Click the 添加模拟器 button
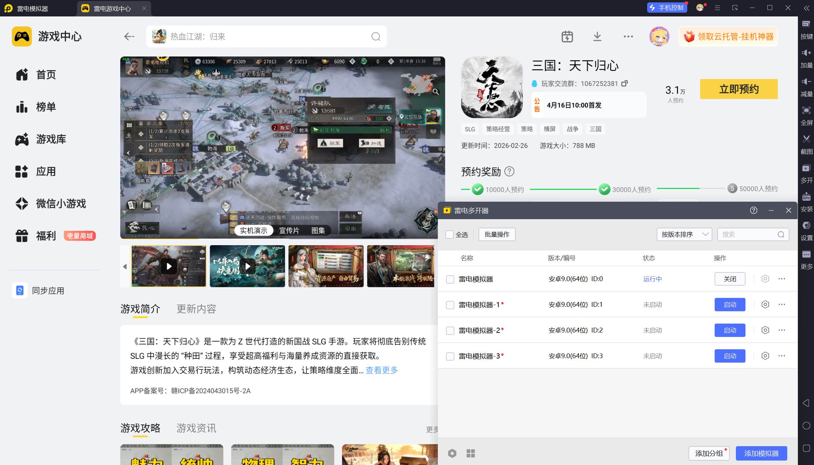 click(x=761, y=453)
